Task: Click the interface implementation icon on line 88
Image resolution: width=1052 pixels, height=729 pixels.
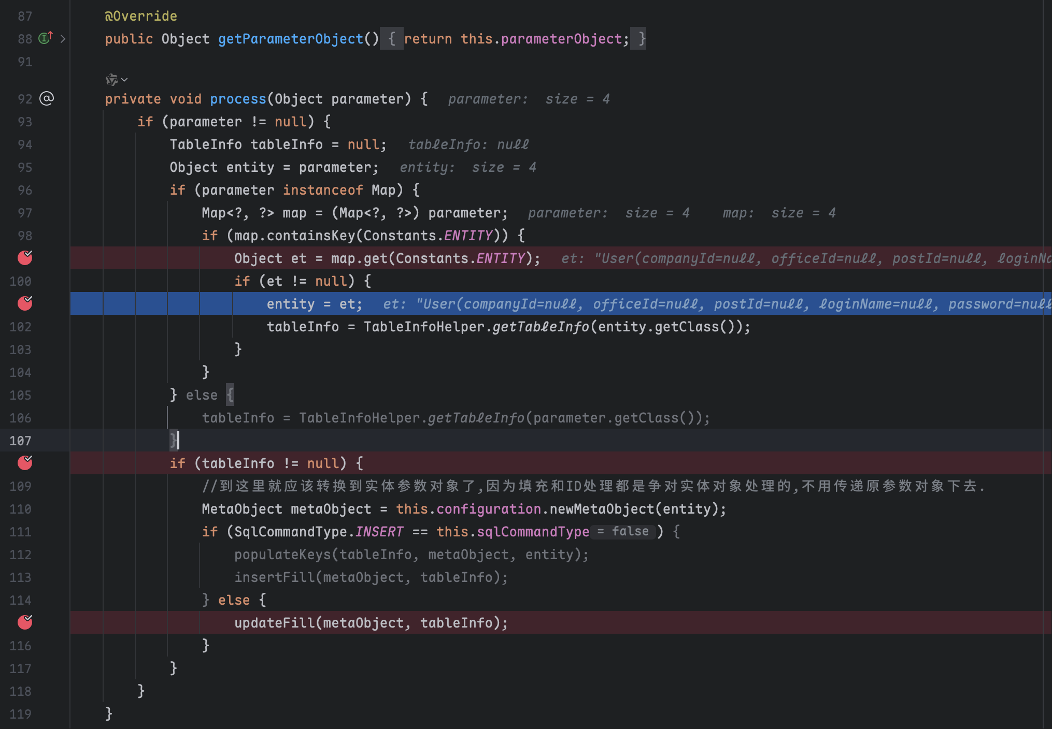Action: (44, 38)
